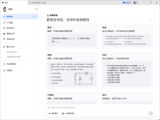160x120 pixels.
Task: Click the scissors icon on 截图提问
Action: [x=50, y=113]
